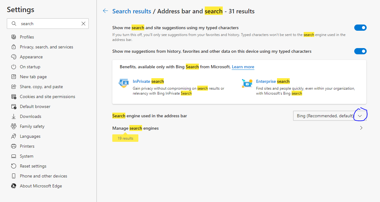Image resolution: width=380 pixels, height=202 pixels.
Task: Click the Phone and other devices icon
Action: pos(14,176)
